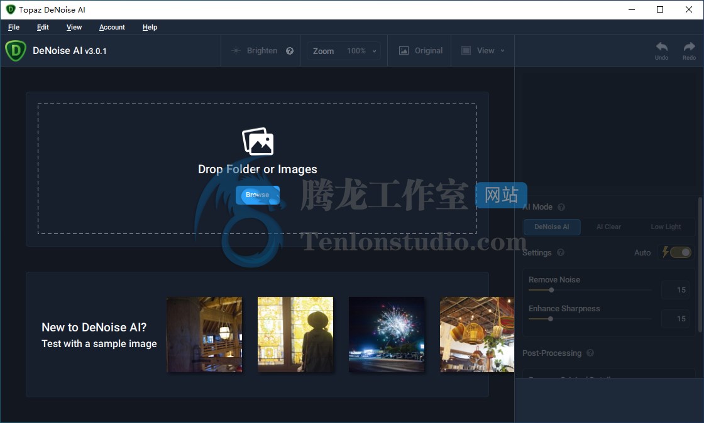Open the fireworks sample image
This screenshot has height=423, width=704.
tap(387, 335)
